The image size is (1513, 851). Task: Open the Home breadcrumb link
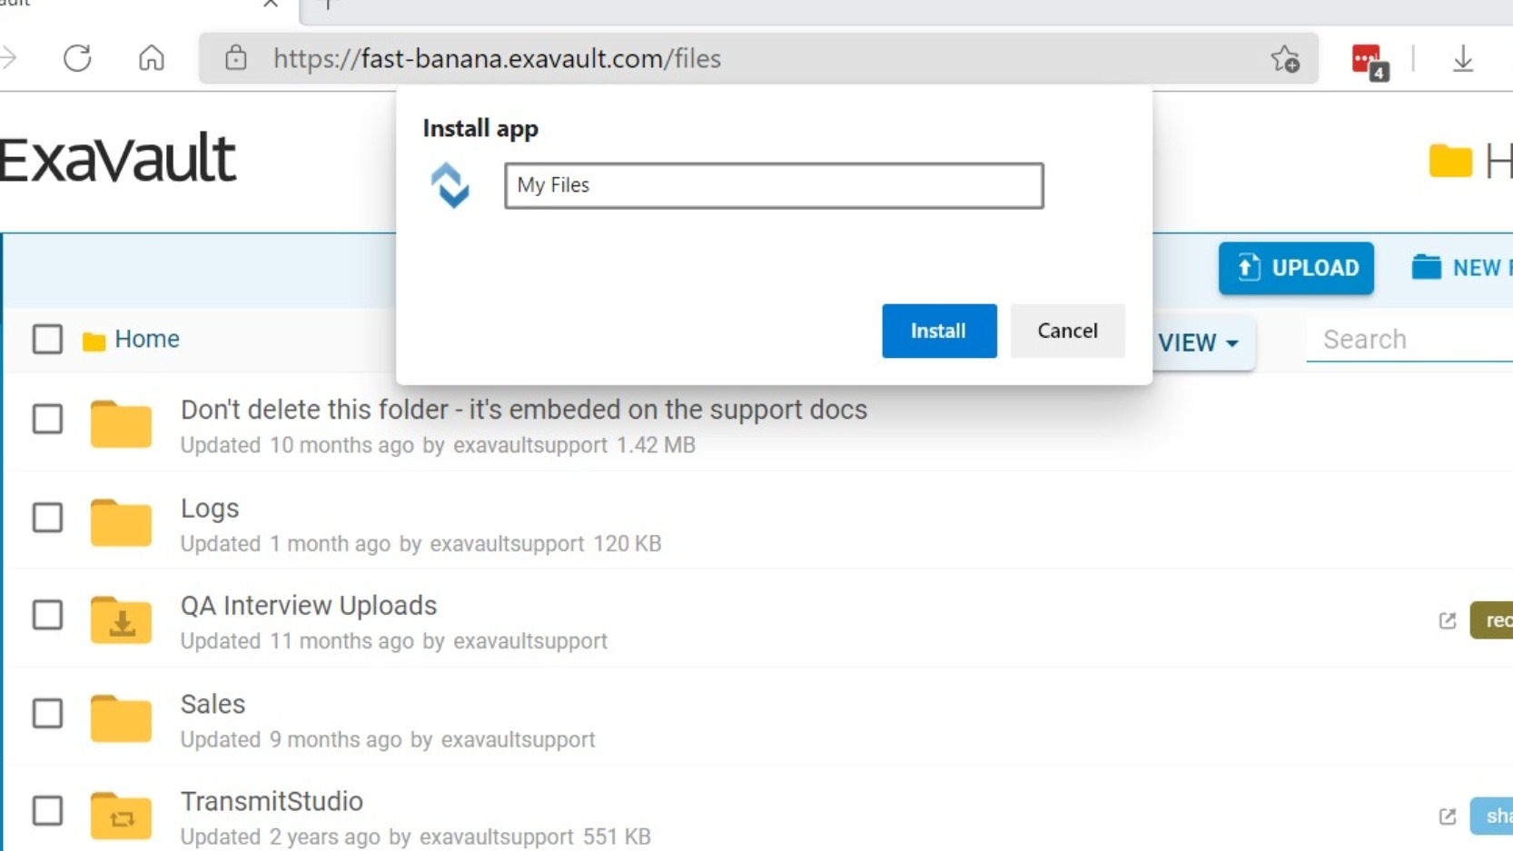coord(147,339)
